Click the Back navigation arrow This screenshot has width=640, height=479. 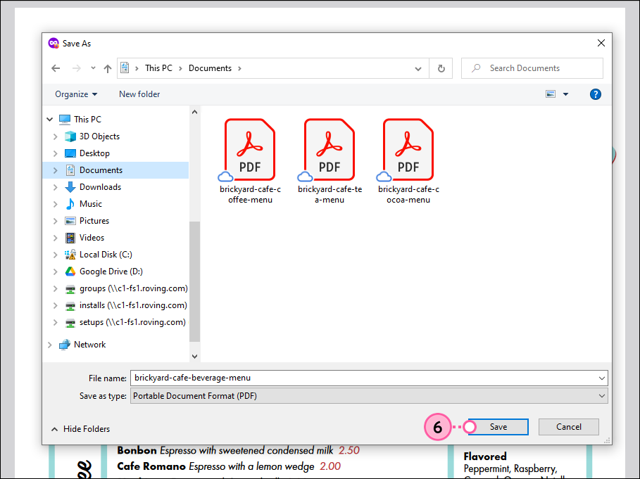click(56, 68)
